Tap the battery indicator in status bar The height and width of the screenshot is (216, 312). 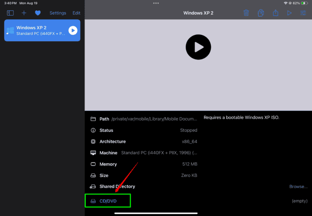[x=304, y=3]
